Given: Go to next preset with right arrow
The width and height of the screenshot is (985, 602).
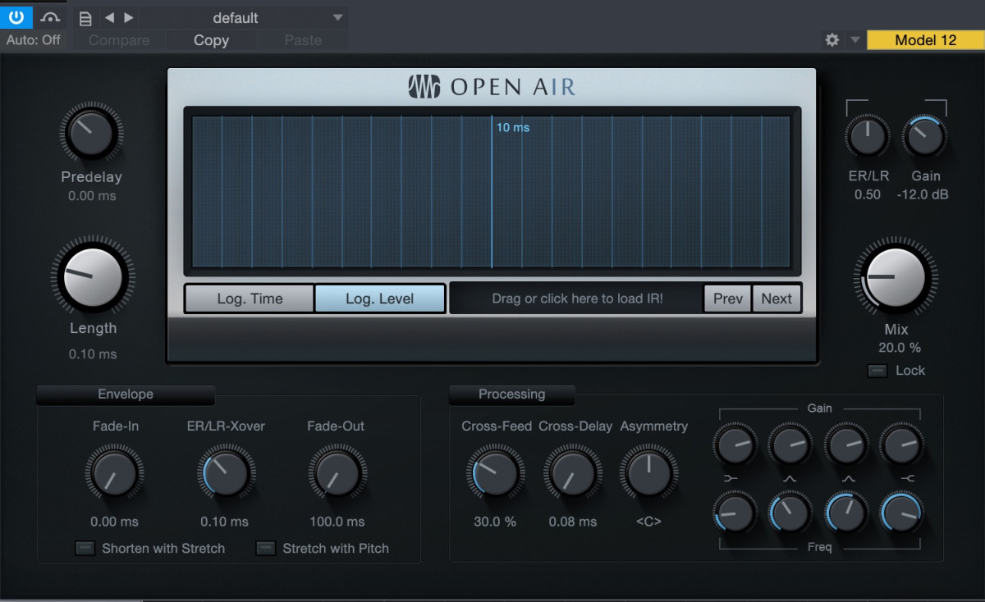Looking at the screenshot, I should pyautogui.click(x=129, y=18).
